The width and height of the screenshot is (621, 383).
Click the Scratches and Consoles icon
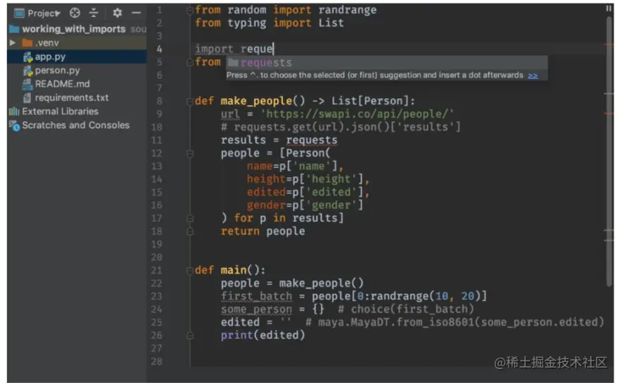[x=14, y=126]
